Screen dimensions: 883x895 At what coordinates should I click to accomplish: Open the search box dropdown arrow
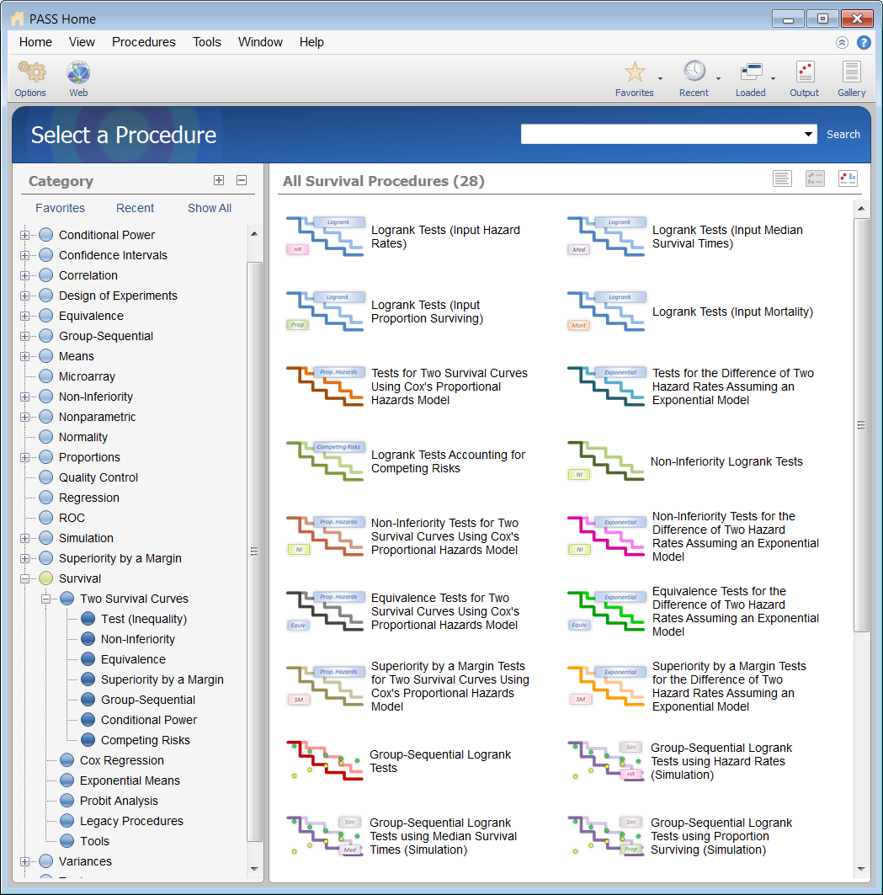[808, 134]
